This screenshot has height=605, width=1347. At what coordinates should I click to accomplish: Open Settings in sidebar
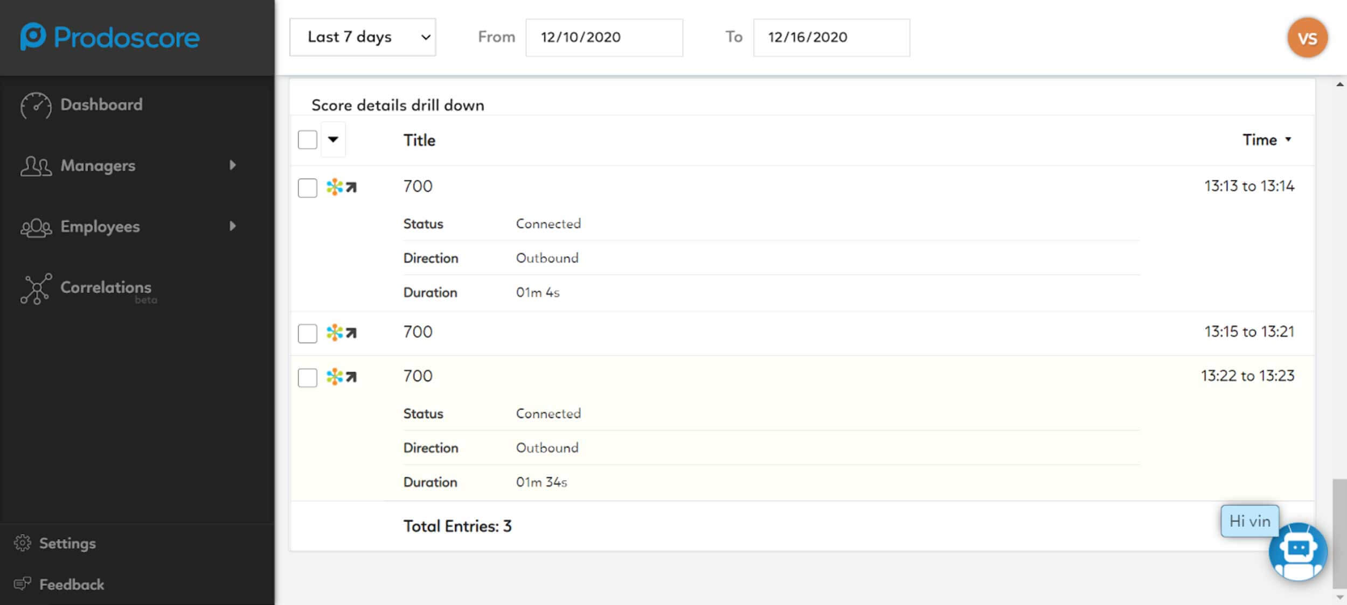[67, 543]
